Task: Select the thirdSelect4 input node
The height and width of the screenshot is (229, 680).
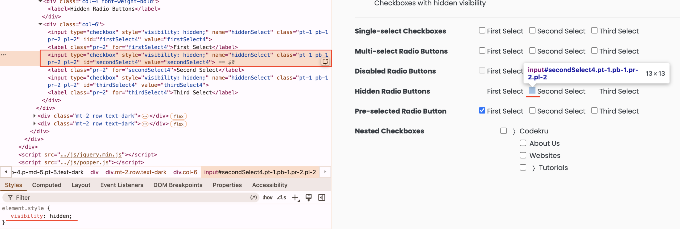Action: click(x=188, y=81)
